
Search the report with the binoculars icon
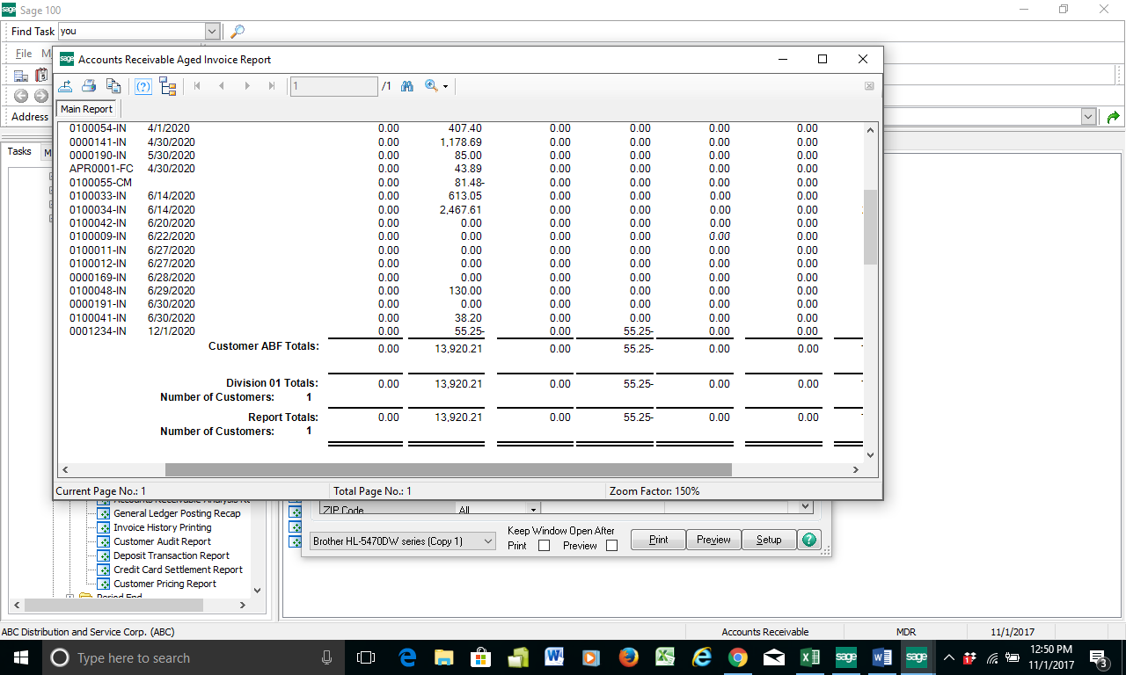pyautogui.click(x=406, y=86)
